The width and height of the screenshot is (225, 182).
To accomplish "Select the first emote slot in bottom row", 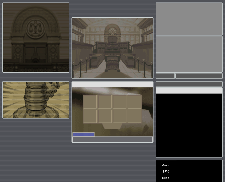I will (90, 116).
